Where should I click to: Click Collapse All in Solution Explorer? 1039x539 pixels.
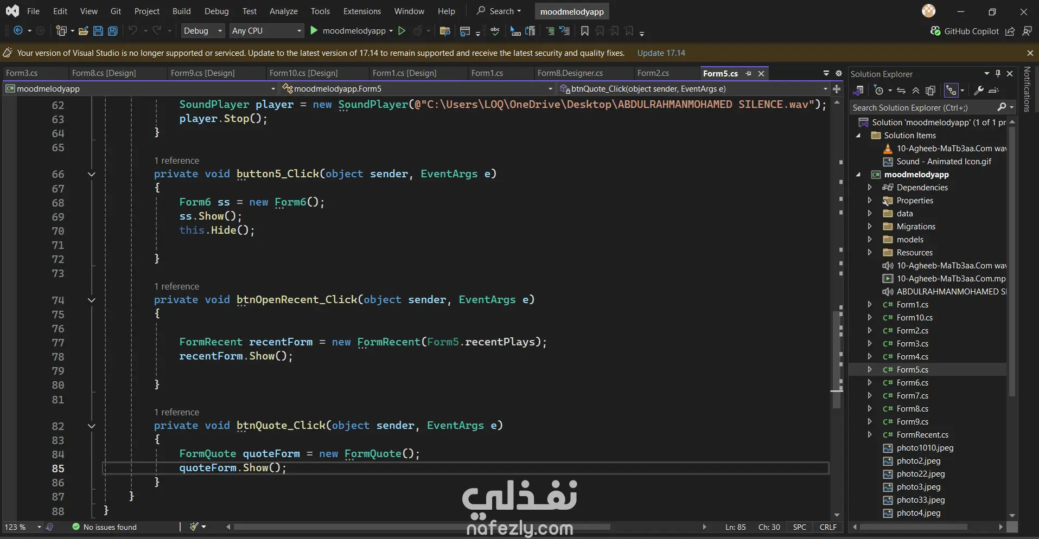tap(916, 91)
